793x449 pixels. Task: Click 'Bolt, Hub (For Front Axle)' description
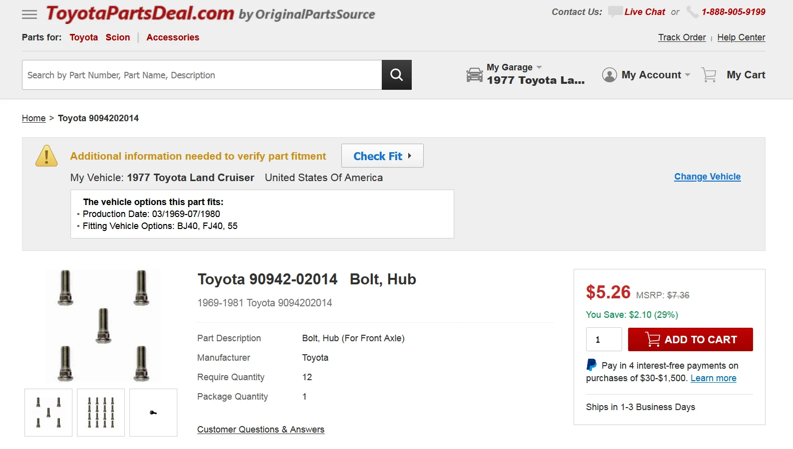[x=353, y=338]
